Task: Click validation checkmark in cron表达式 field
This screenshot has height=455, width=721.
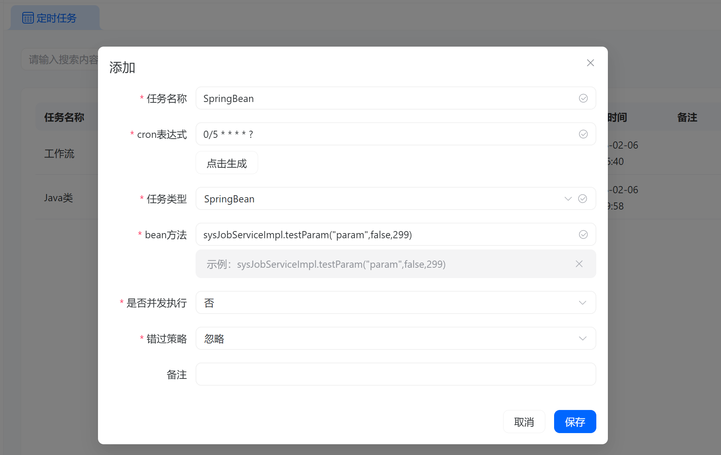Action: pyautogui.click(x=583, y=134)
